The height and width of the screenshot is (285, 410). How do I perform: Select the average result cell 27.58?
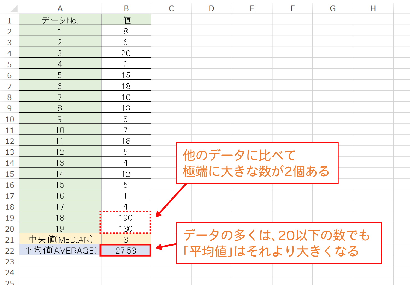coord(126,250)
